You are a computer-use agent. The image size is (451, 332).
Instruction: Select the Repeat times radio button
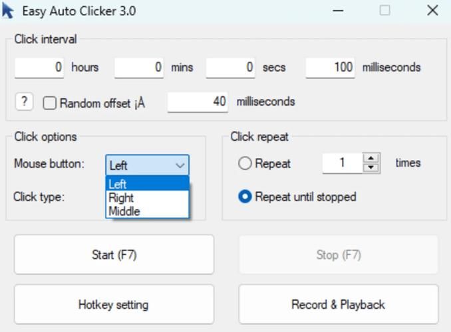245,163
